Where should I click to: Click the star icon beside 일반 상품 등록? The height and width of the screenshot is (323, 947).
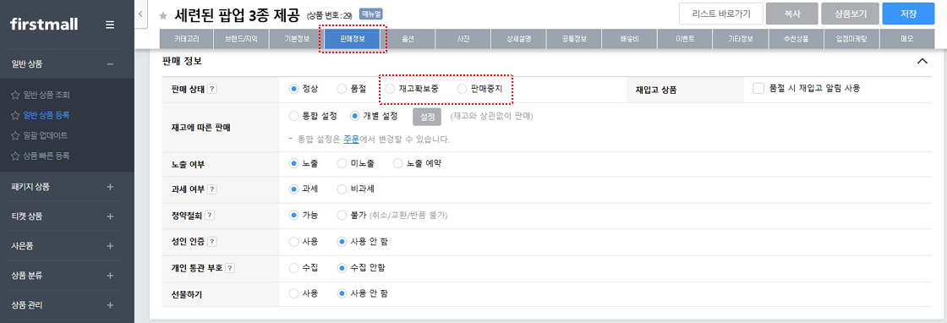[x=16, y=115]
